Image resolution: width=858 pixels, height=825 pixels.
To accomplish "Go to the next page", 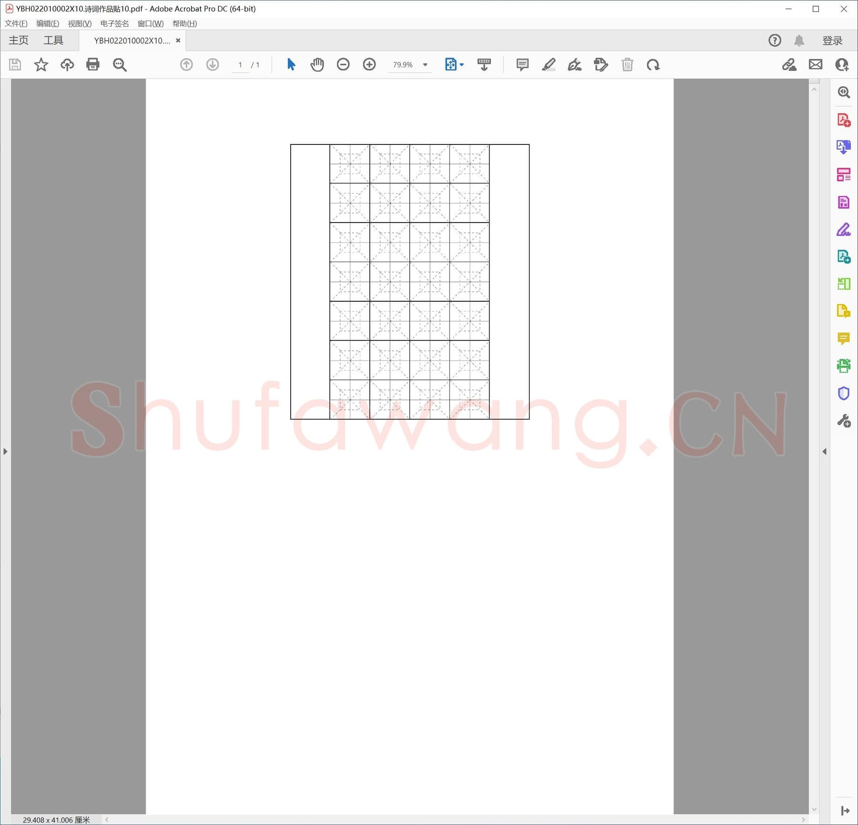I will tap(213, 64).
